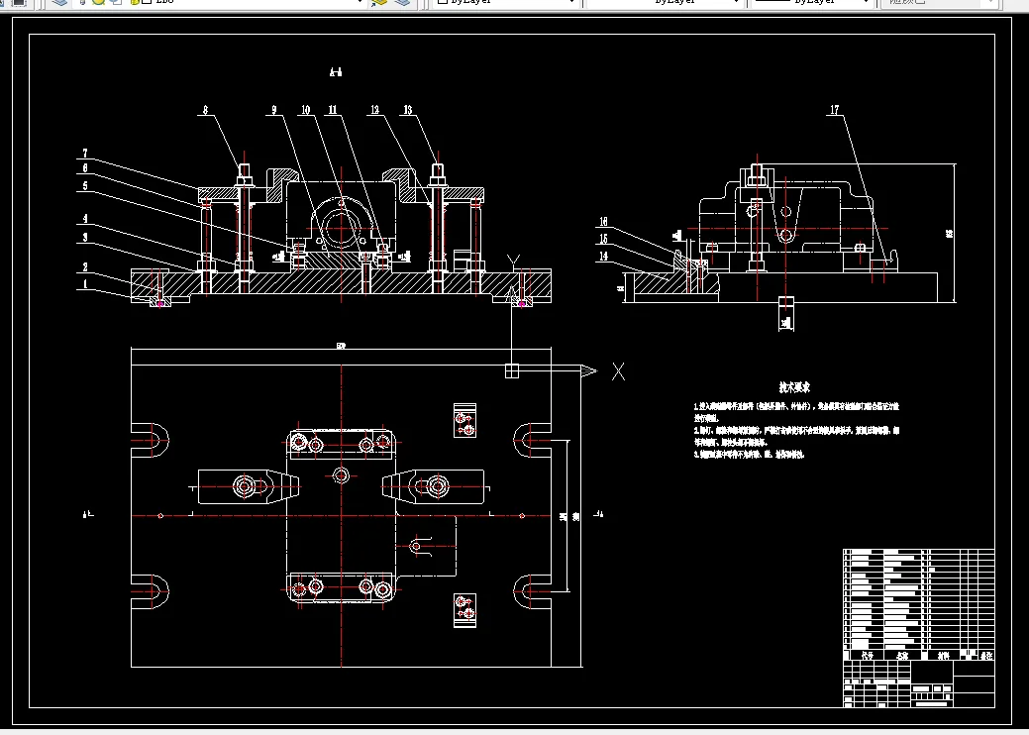Select the A-A section view label
1029x735 pixels.
coord(336,72)
